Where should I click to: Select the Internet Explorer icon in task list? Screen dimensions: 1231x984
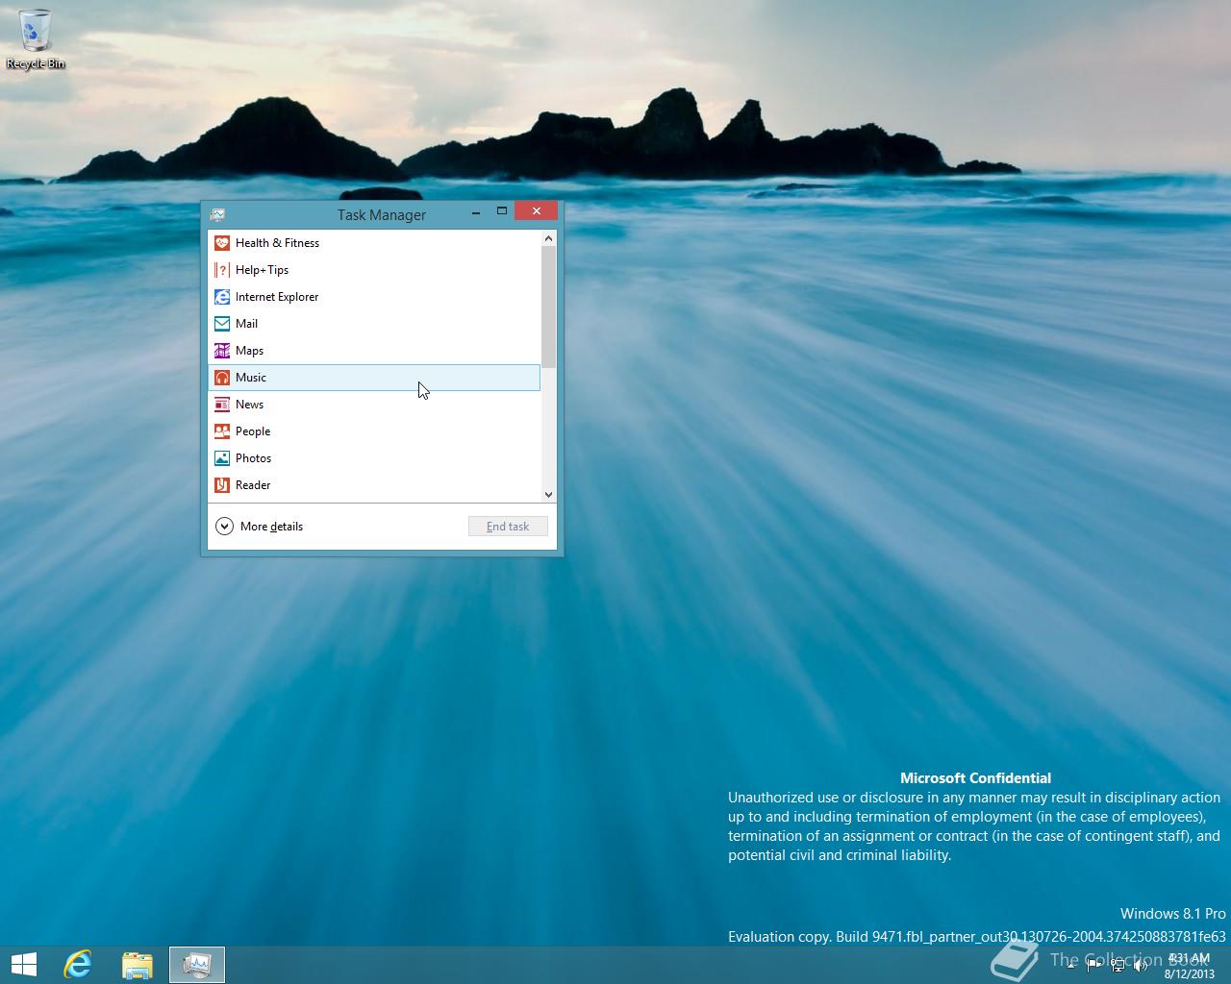tap(222, 297)
